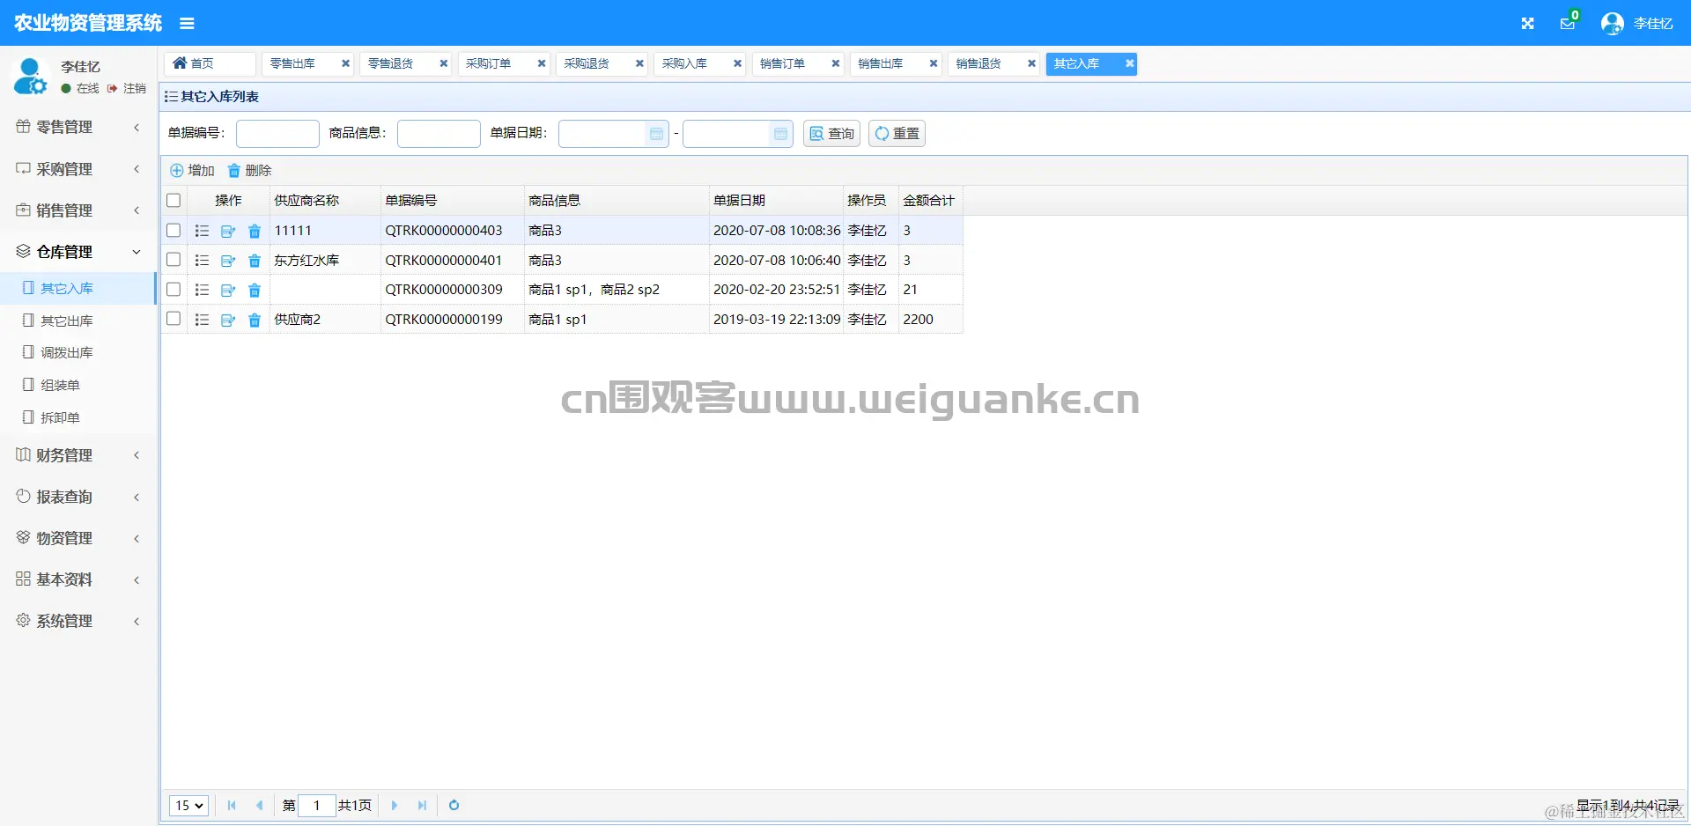Focus the 单据编号 input field
Screen dimensions: 1691x826
(x=277, y=134)
